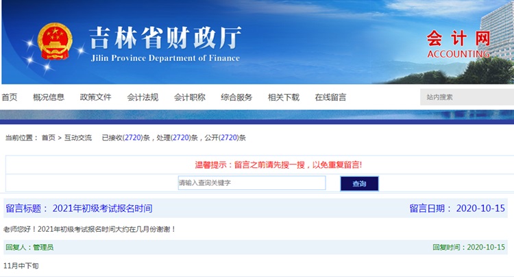Screen dimensions: 514x277
Task: Focus the 站内搜索 search box
Action: 466,97
